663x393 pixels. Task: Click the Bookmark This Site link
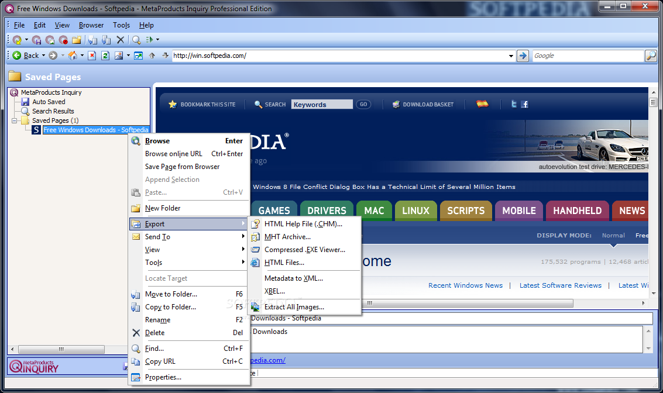pos(202,104)
